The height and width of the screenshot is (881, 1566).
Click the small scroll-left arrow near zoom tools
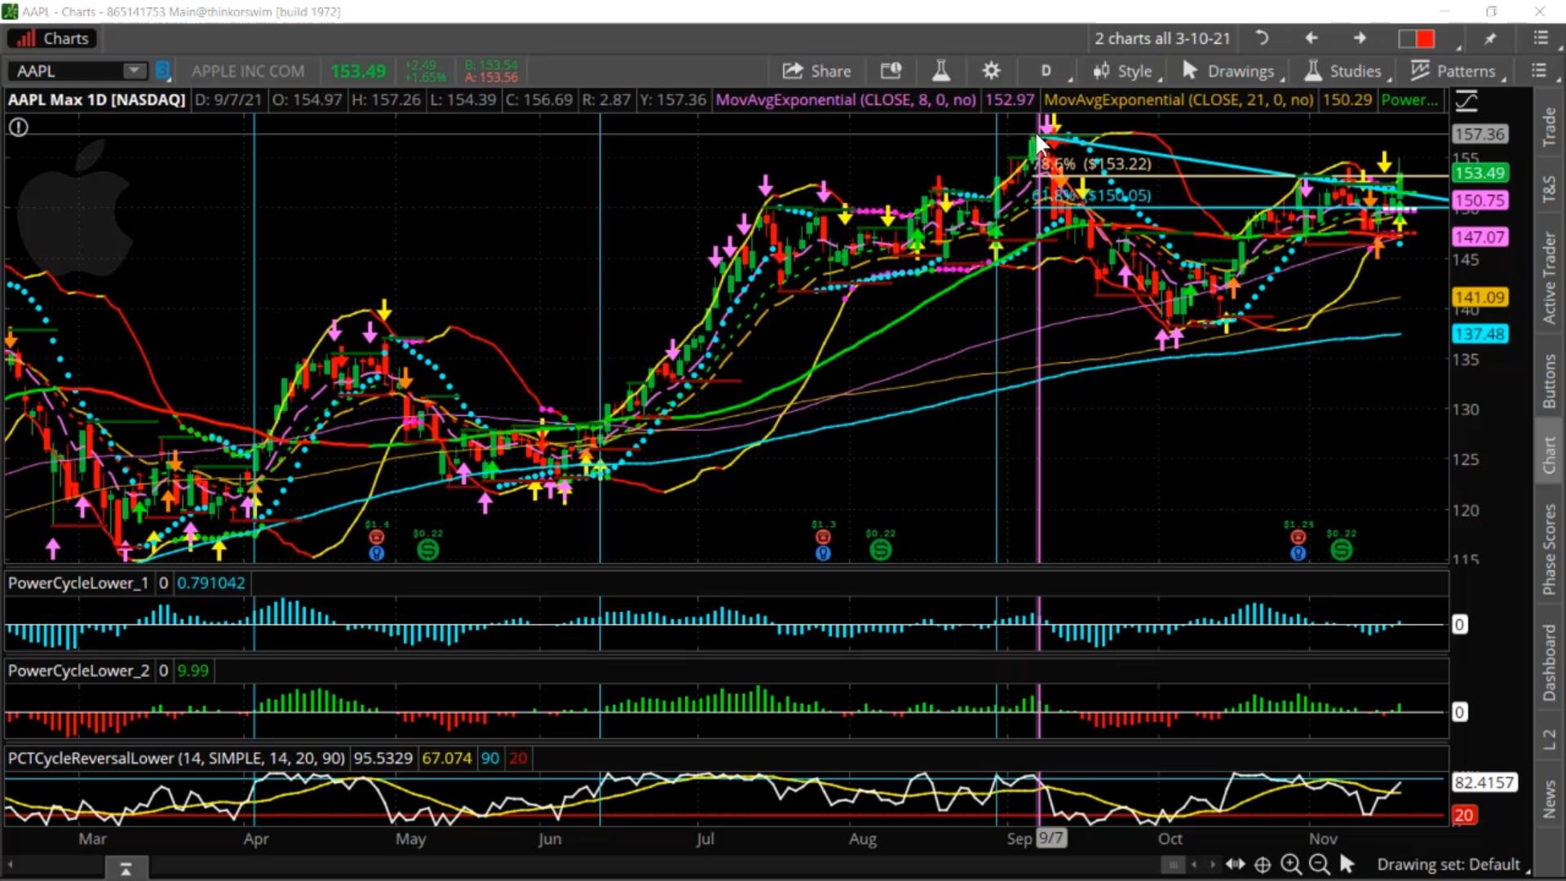tap(1194, 865)
